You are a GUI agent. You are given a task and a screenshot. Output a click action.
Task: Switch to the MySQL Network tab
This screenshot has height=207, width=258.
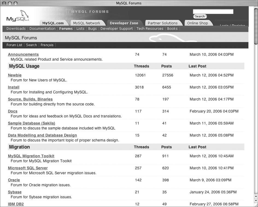[x=87, y=23]
